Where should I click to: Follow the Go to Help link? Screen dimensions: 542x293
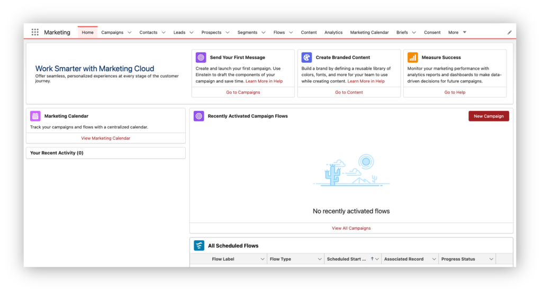click(455, 92)
